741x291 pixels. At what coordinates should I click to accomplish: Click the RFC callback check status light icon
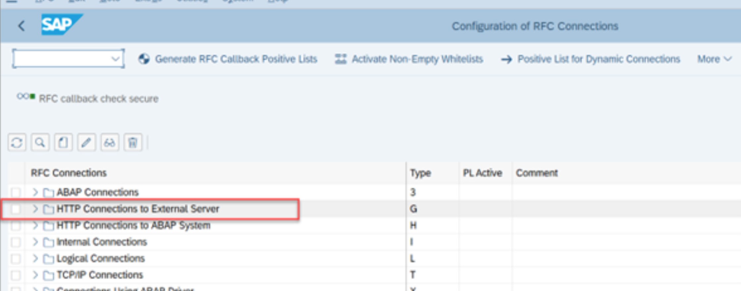click(26, 97)
